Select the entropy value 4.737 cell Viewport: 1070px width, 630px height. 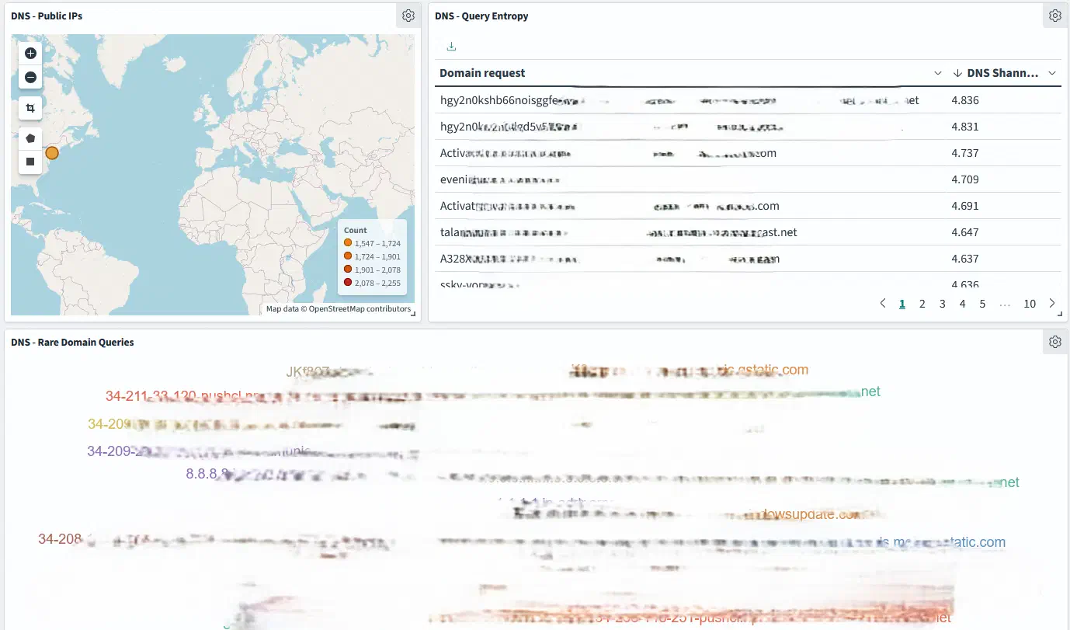click(965, 153)
